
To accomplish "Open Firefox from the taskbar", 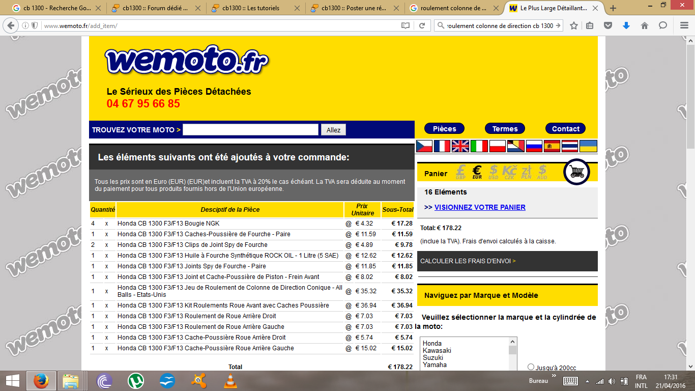I will (x=41, y=381).
